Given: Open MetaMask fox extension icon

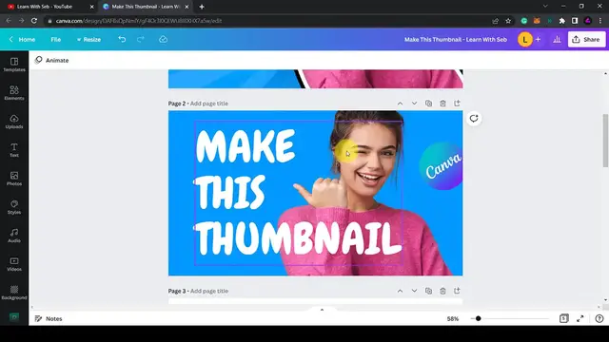Looking at the screenshot, I should [x=537, y=21].
